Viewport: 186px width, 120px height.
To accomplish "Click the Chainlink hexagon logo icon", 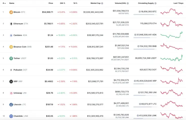I will tap(11, 116).
